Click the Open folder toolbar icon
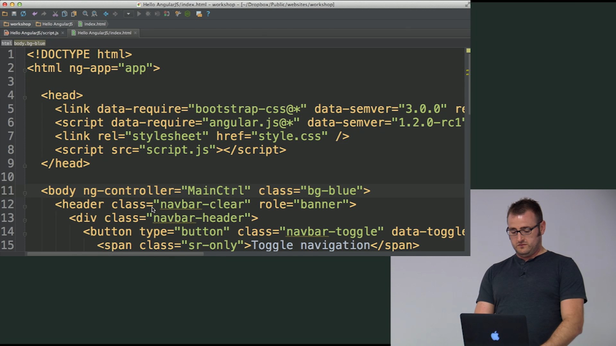 coord(5,14)
